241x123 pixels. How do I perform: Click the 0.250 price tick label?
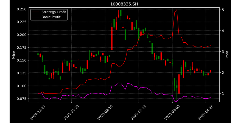[22, 9]
